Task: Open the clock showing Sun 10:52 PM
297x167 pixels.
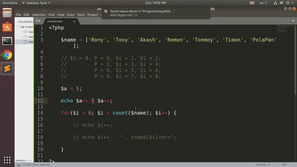Action: [x=156, y=3]
